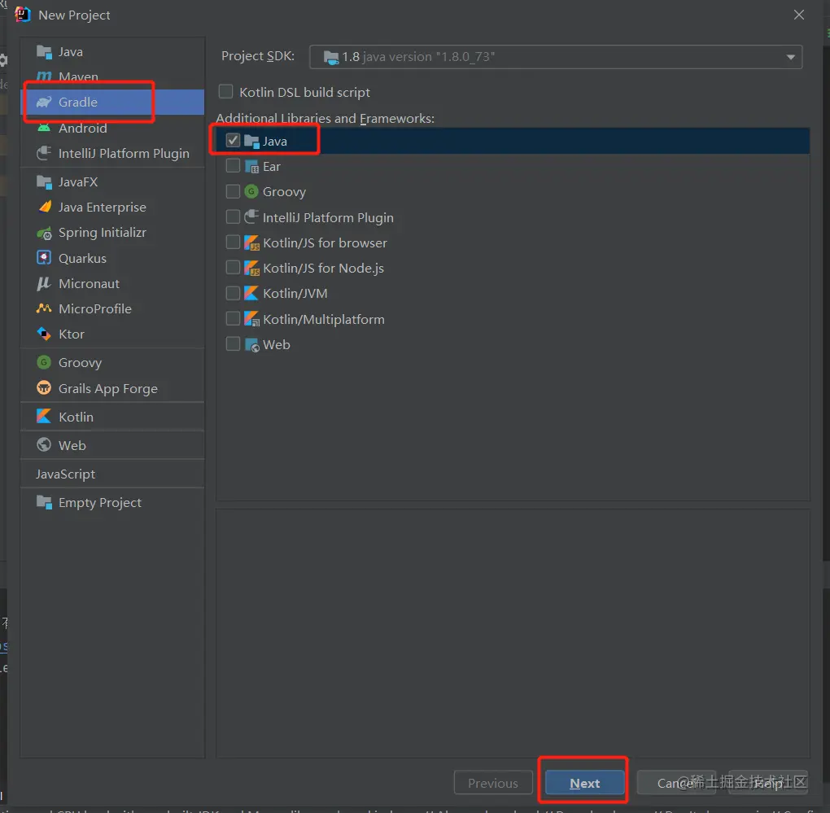Click the IntelliJ logo in title bar
Screen dimensions: 830x813
(23, 15)
